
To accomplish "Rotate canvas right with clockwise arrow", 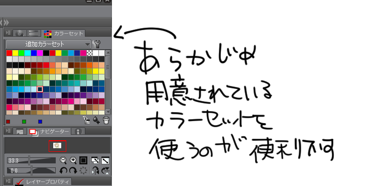I will (x=73, y=170).
